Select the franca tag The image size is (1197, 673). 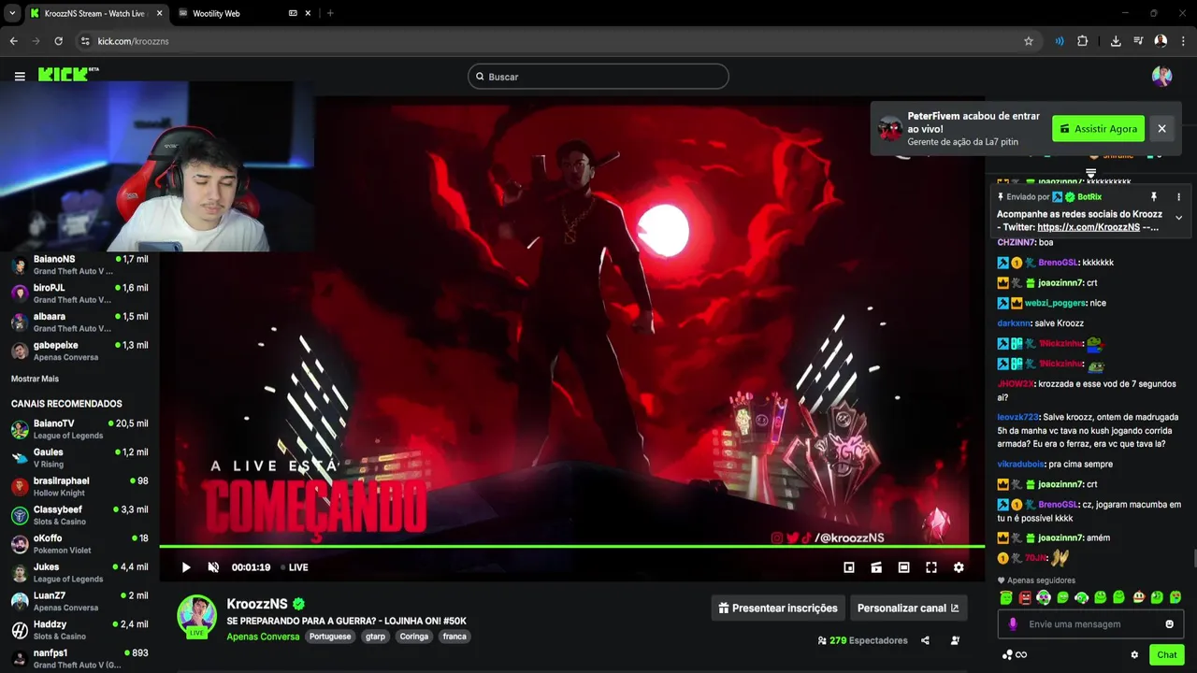tap(454, 637)
